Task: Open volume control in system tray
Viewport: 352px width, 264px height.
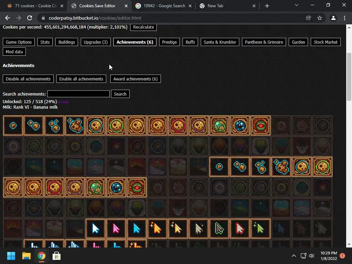Action: pyautogui.click(x=311, y=256)
